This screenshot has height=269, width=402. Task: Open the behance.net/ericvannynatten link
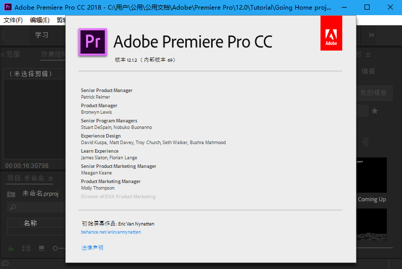(111, 232)
